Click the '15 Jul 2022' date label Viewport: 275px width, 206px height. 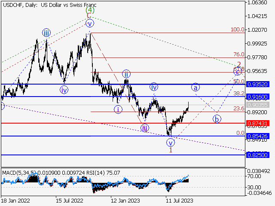[x=70, y=200]
